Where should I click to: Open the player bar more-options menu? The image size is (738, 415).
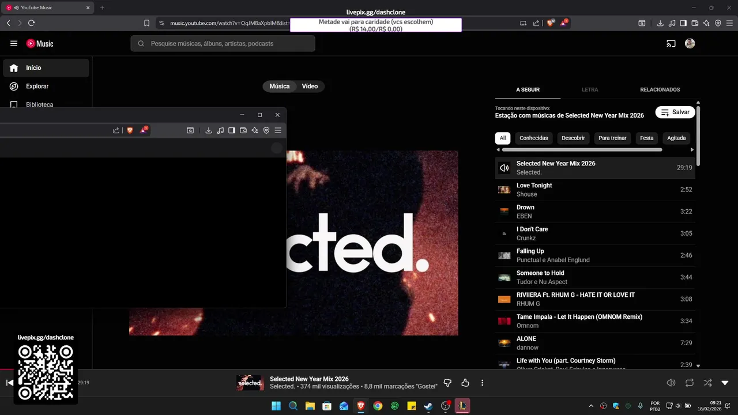point(483,383)
